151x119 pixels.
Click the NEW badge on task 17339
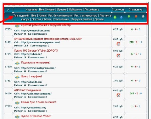click(x=17, y=26)
